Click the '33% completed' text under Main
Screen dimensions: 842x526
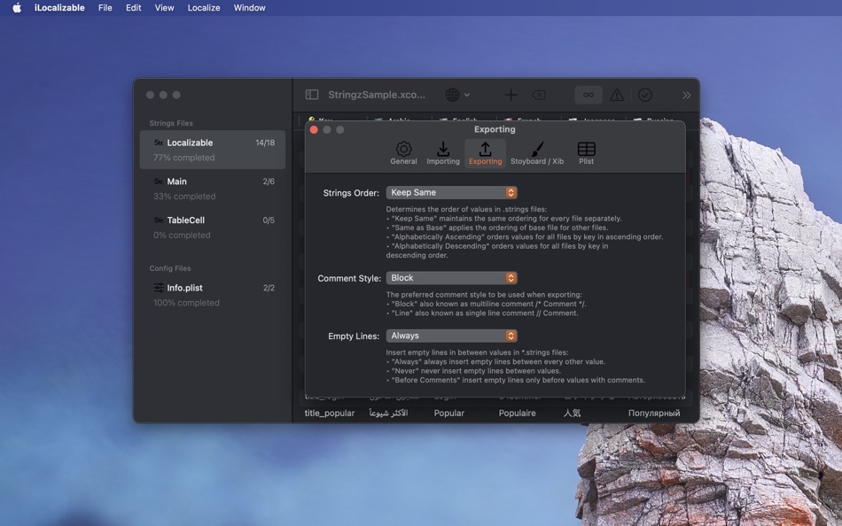coord(184,197)
